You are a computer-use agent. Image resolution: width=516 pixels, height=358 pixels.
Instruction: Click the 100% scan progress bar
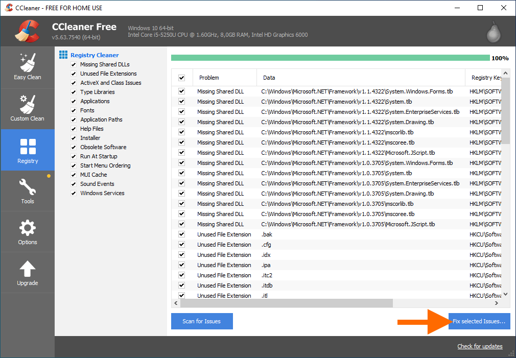(x=331, y=58)
